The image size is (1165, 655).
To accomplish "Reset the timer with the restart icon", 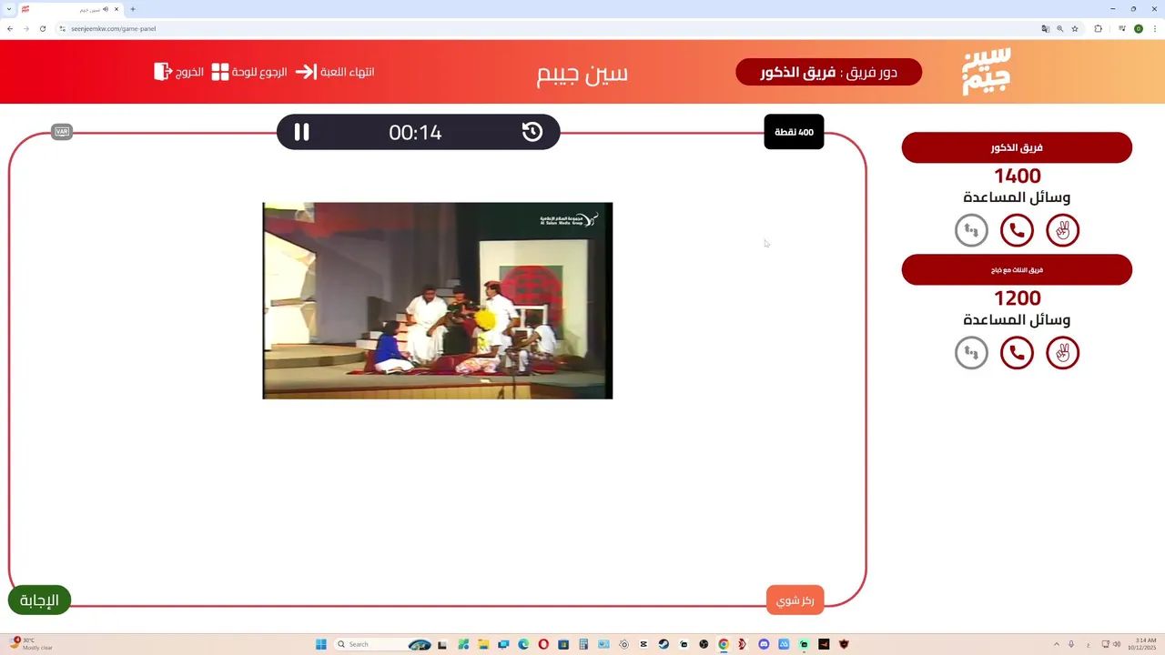I will (532, 132).
